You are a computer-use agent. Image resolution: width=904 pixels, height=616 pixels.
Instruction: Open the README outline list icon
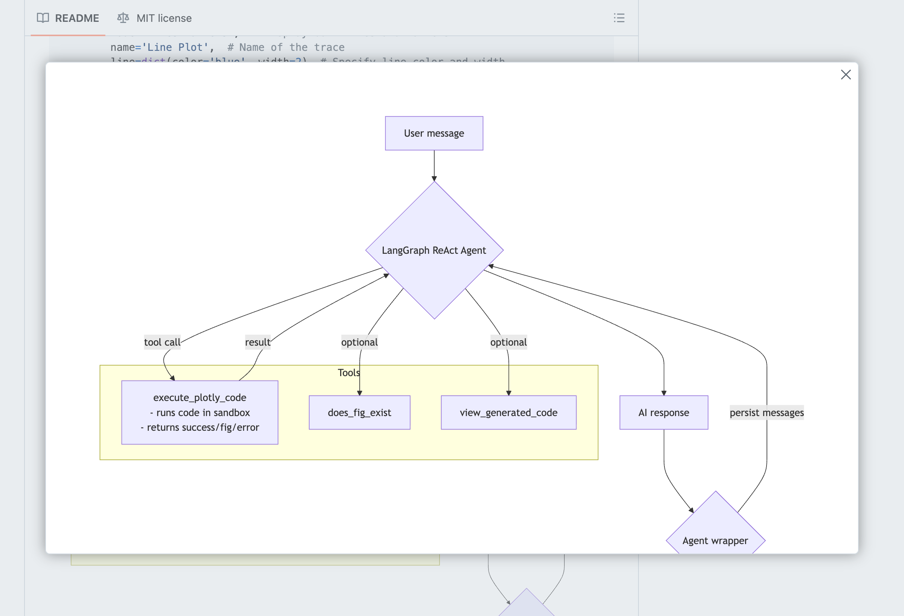(619, 18)
